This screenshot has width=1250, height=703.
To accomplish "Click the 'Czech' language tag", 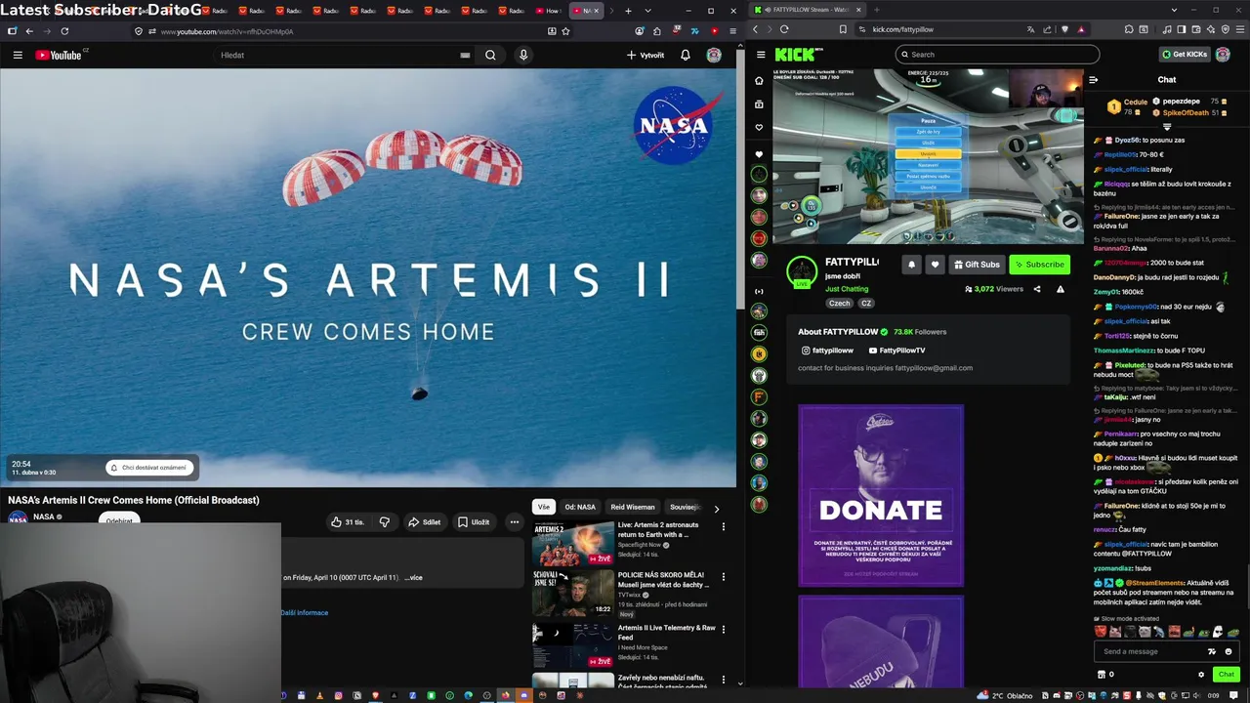I will pos(840,304).
